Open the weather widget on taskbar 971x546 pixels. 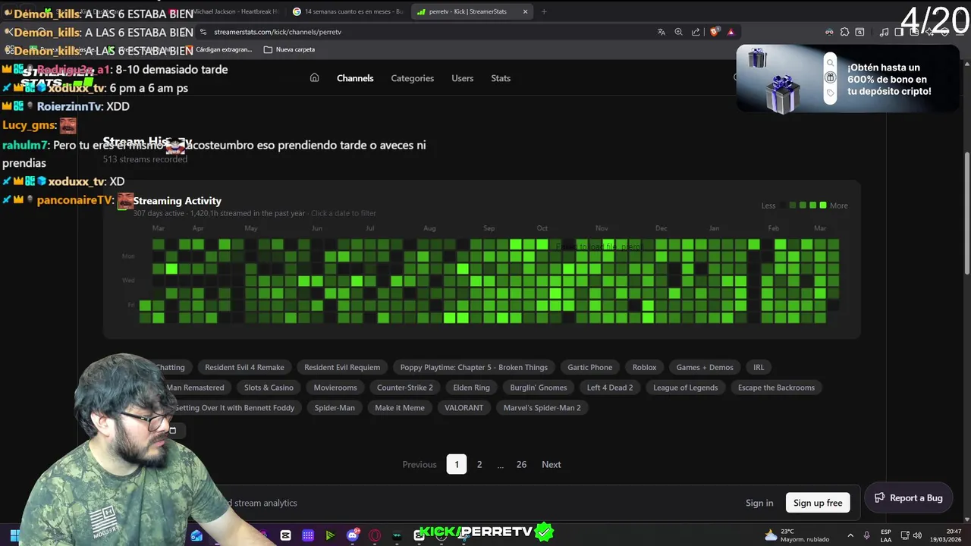[796, 535]
